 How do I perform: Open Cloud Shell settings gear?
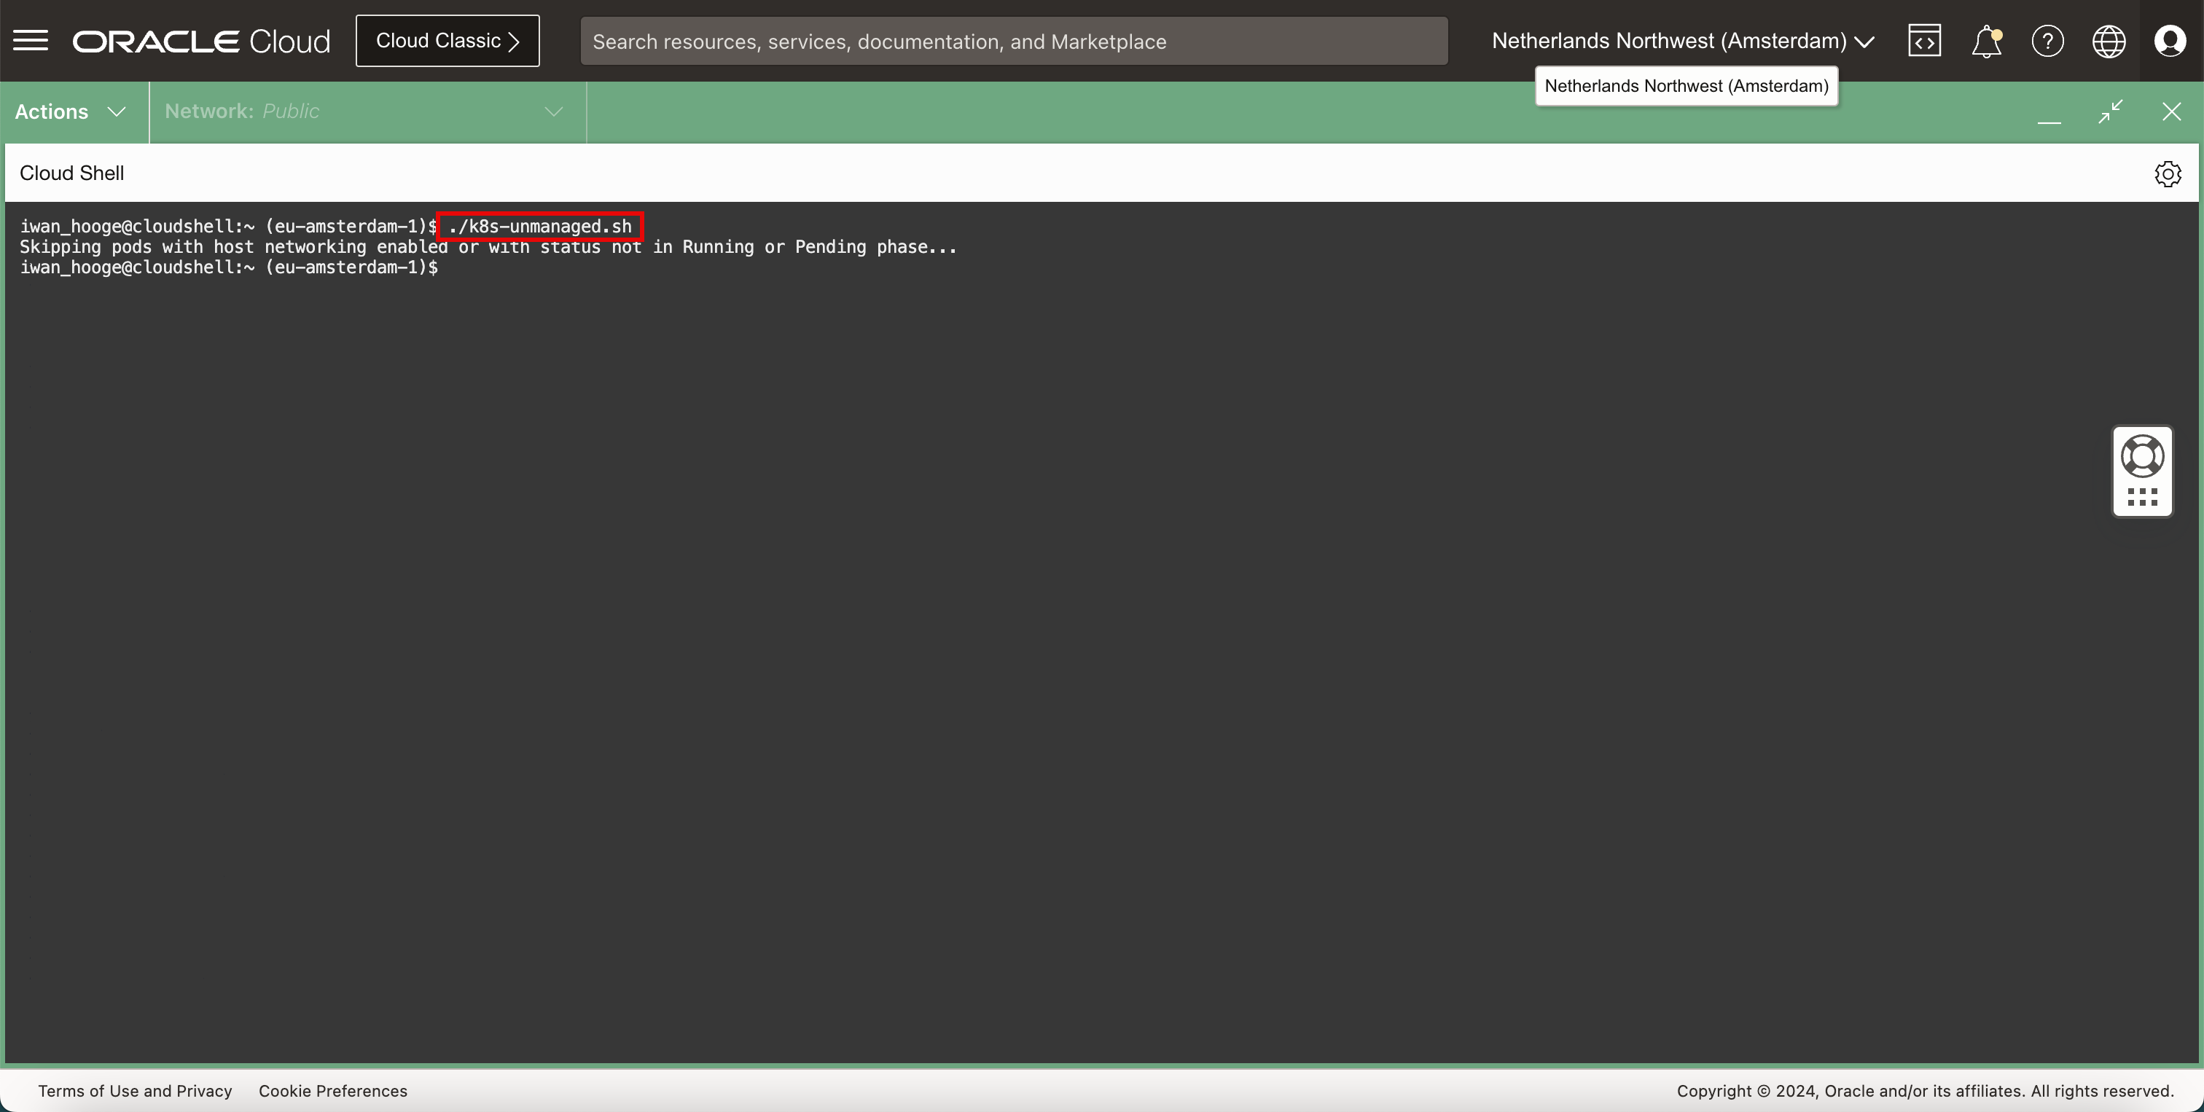tap(2168, 173)
